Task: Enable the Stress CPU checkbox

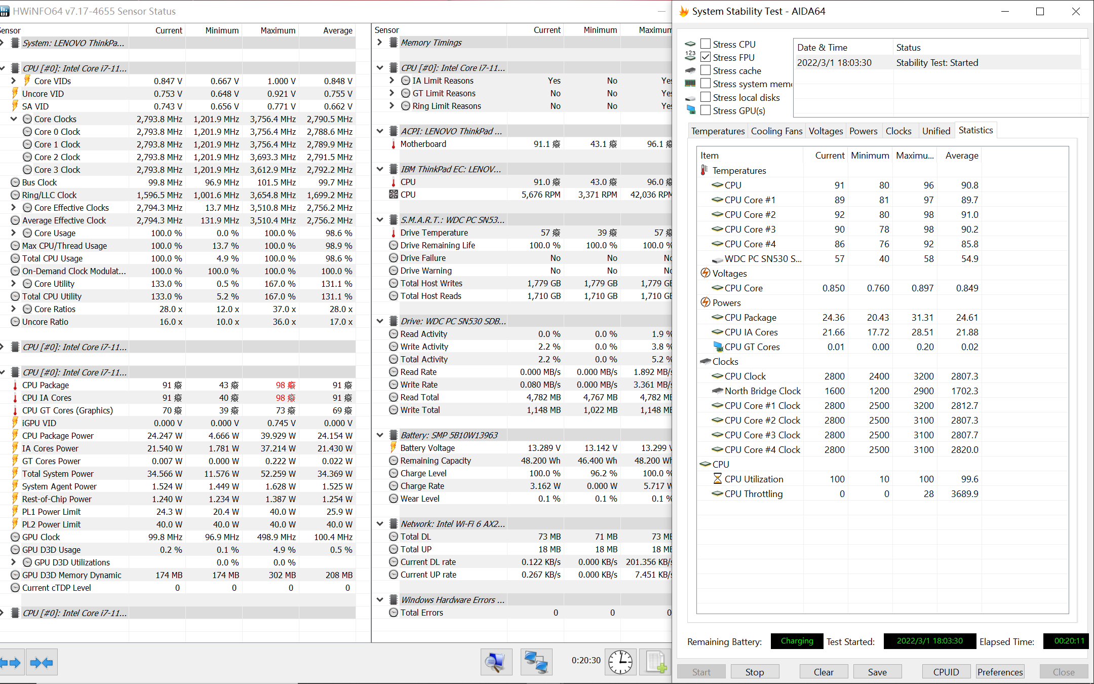Action: click(x=706, y=44)
